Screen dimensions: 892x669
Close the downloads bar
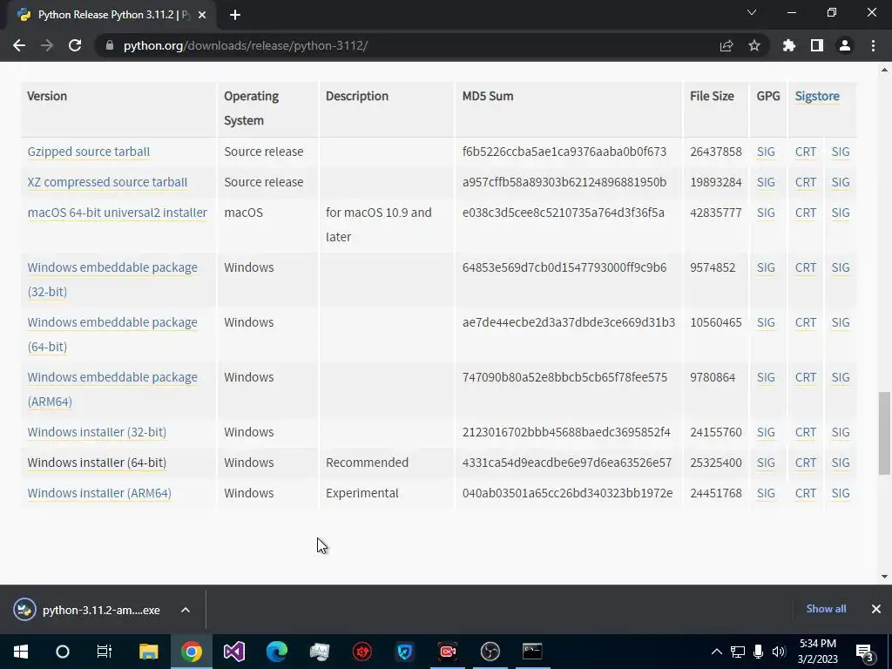pos(876,609)
